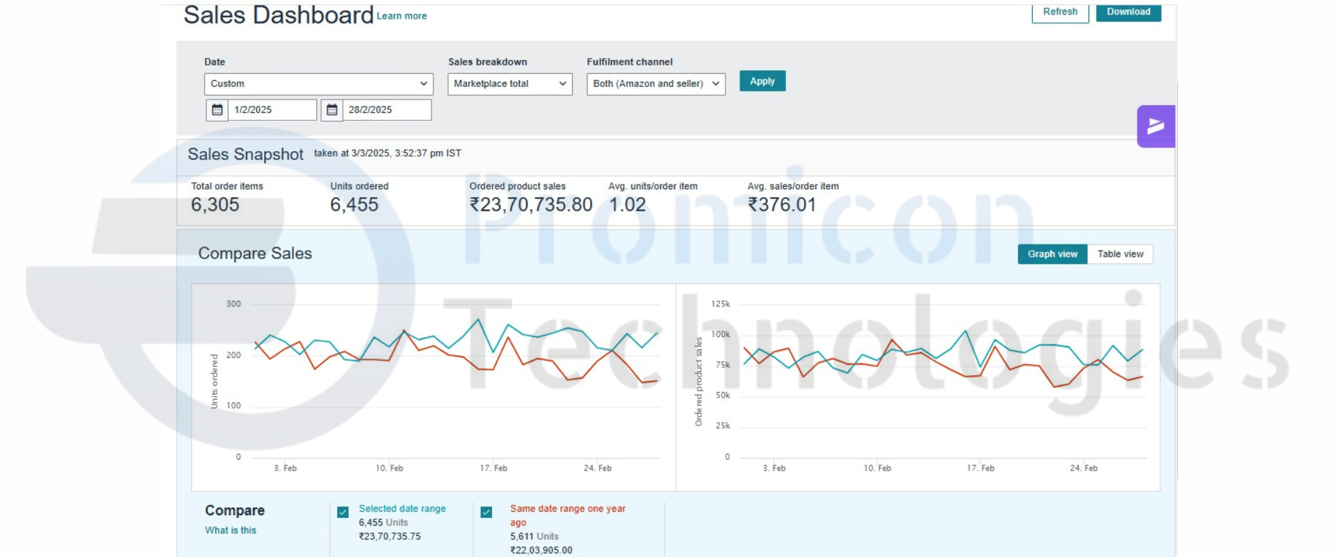
Task: Download the sales report
Action: [1128, 12]
